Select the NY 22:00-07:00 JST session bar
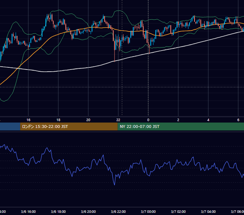Image resolution: width=244 pixels, height=215 pixels. [180, 126]
